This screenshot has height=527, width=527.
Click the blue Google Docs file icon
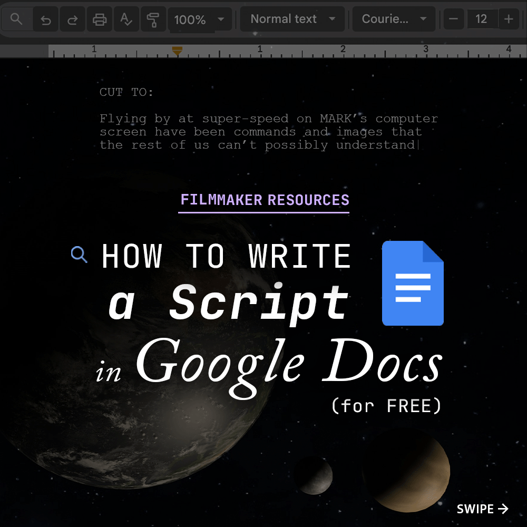coord(413,283)
